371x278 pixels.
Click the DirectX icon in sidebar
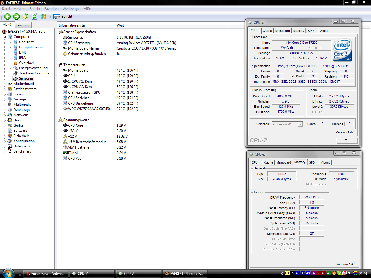pyautogui.click(x=10, y=120)
